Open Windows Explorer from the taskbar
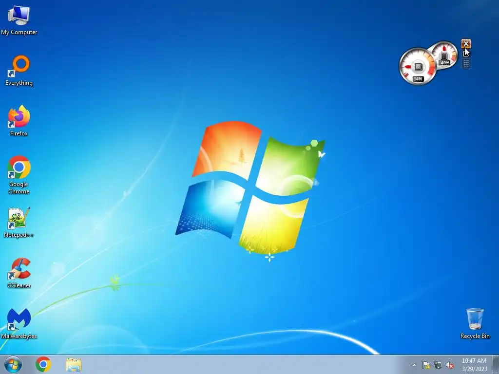 (74, 365)
